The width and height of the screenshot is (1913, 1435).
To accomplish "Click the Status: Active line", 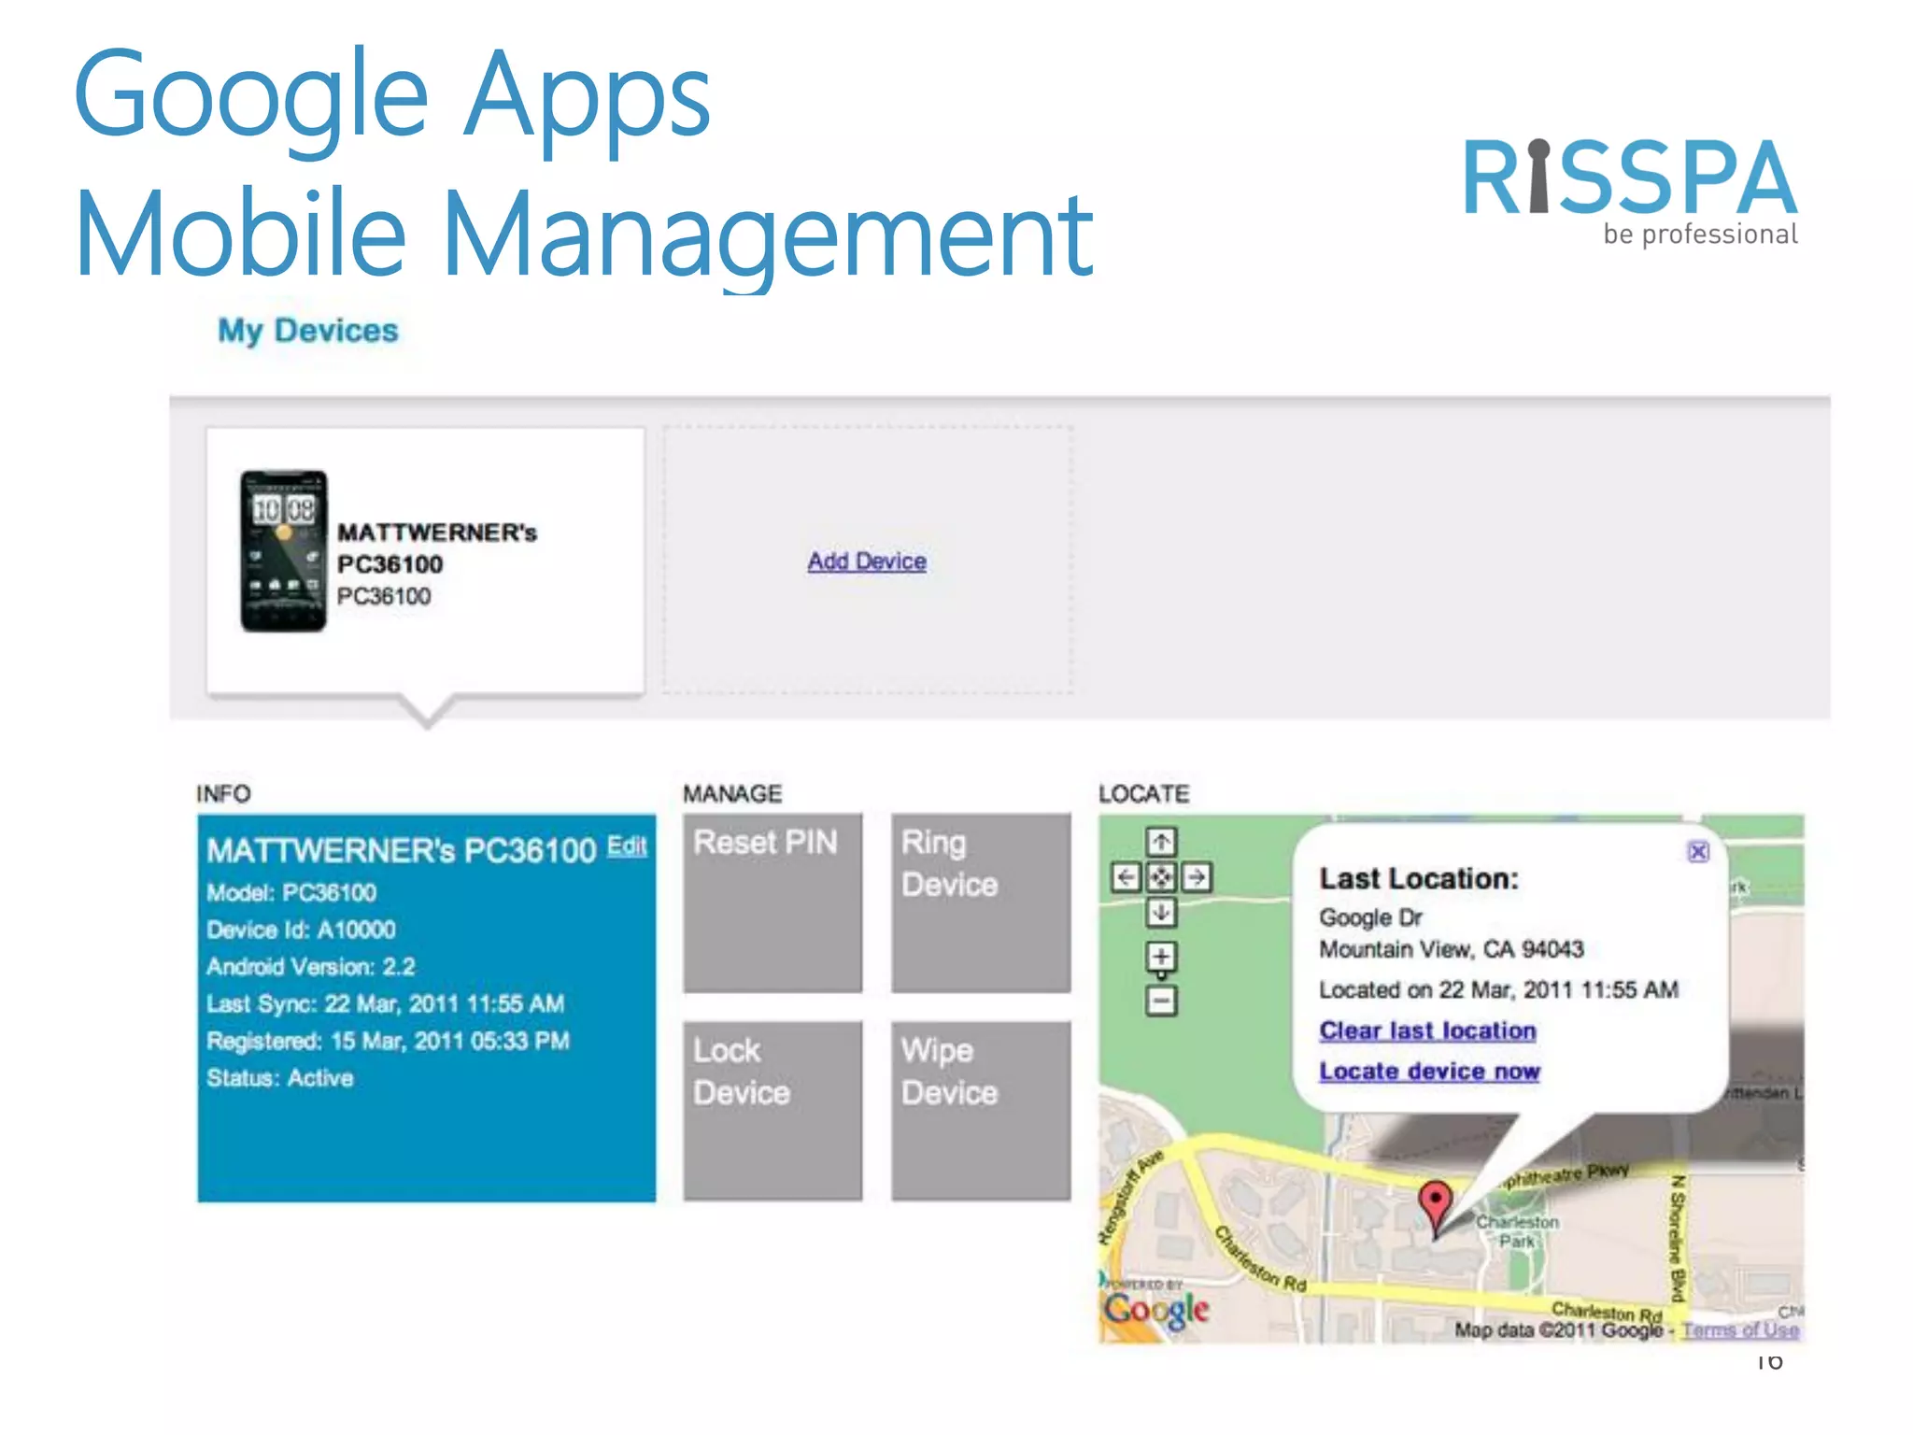I will [280, 1078].
